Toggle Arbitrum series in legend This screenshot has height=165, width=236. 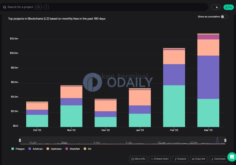click(35, 149)
